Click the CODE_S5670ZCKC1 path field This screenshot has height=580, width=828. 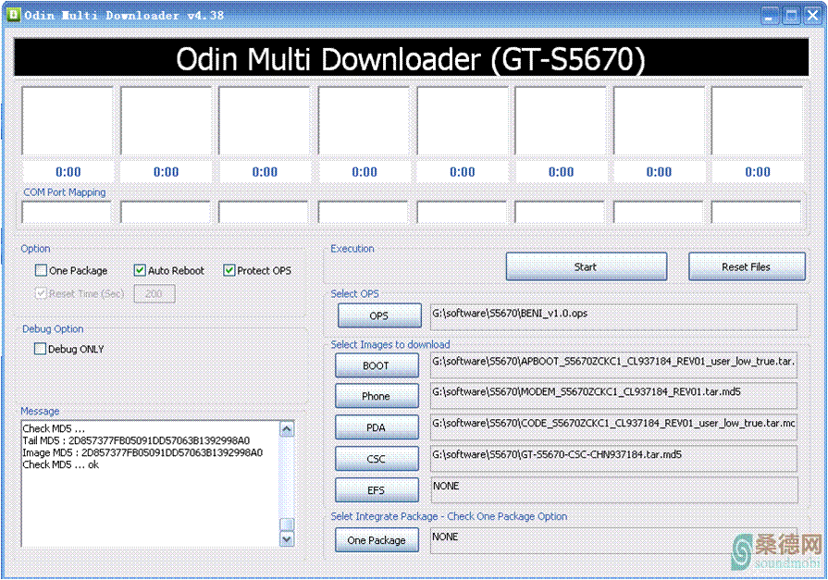[613, 427]
